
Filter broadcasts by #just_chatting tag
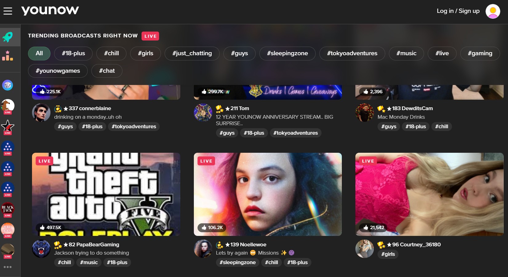click(192, 53)
